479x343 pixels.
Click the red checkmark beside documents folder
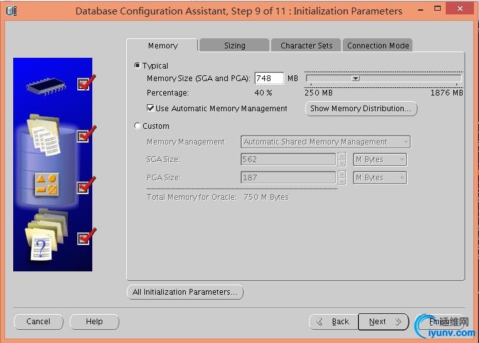pyautogui.click(x=87, y=134)
